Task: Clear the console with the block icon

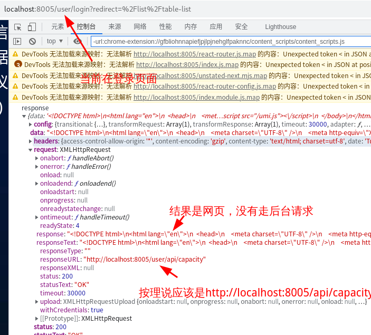Action: point(32,41)
